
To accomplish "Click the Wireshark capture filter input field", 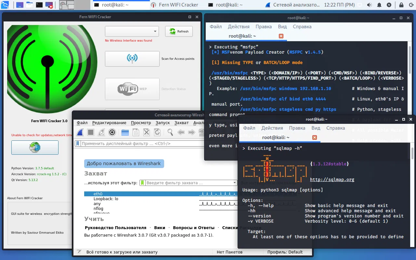I will tap(189, 183).
